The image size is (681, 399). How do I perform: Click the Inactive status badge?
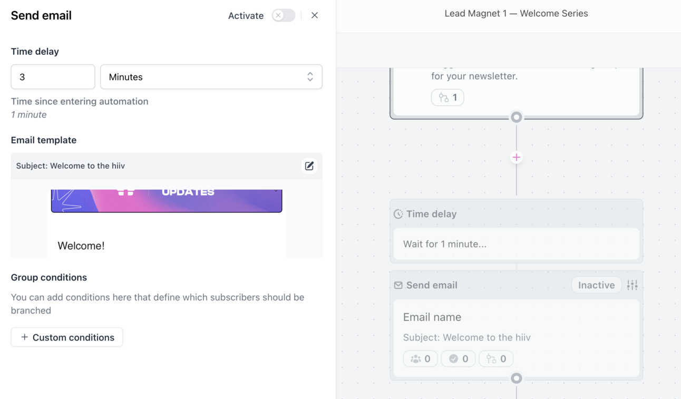click(x=596, y=285)
